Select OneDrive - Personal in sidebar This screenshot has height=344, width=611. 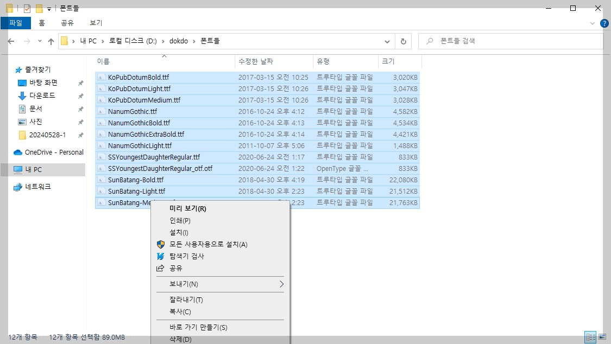point(54,152)
